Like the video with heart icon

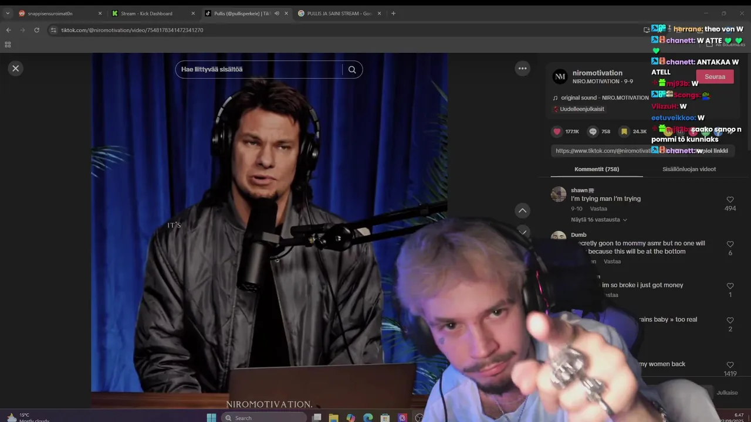point(557,132)
